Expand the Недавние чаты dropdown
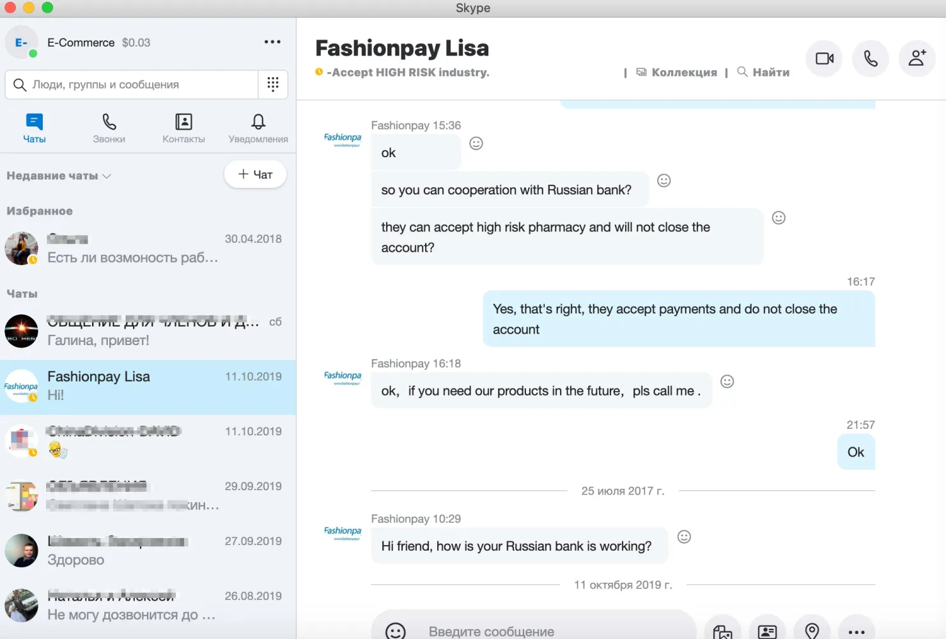The width and height of the screenshot is (946, 639). [59, 176]
